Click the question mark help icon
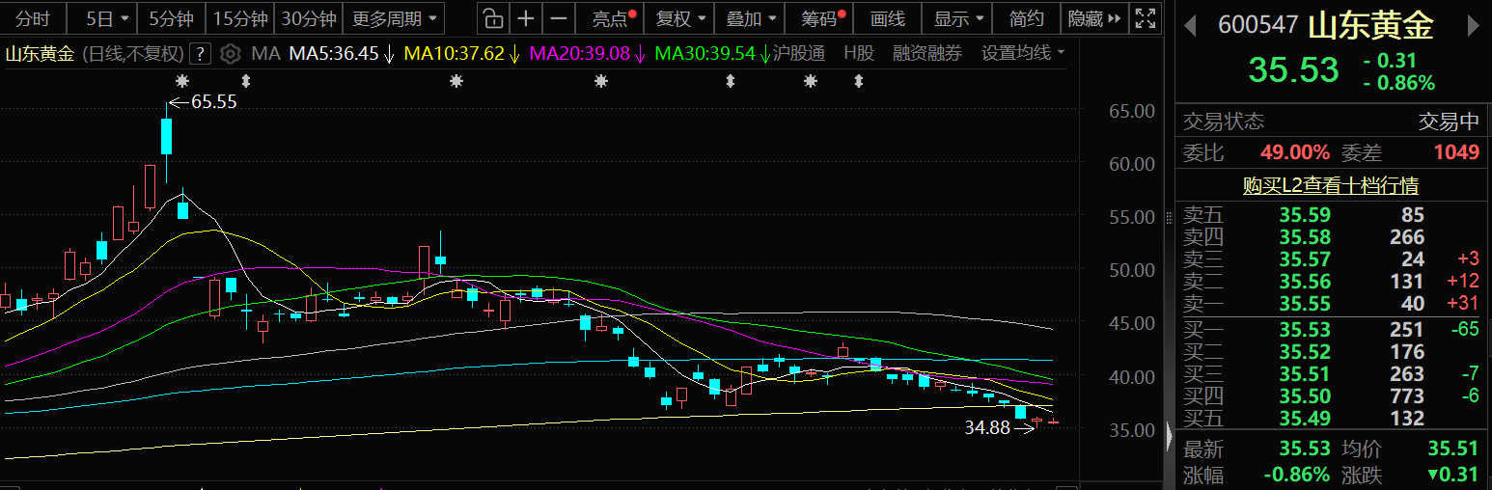1492x490 pixels. click(x=201, y=54)
